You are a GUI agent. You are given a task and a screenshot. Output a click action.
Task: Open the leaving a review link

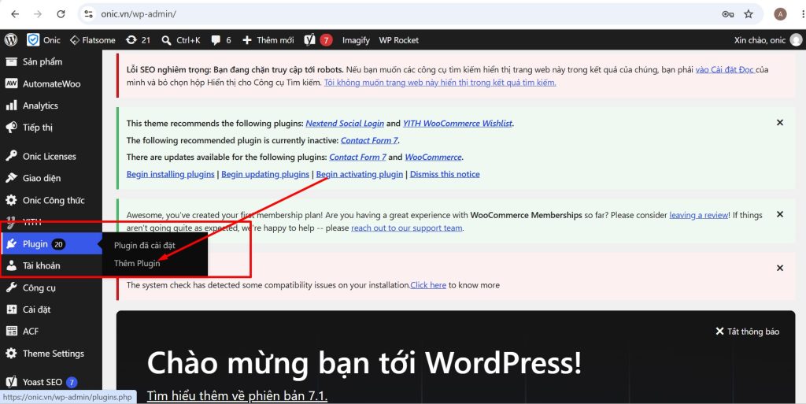coord(699,215)
